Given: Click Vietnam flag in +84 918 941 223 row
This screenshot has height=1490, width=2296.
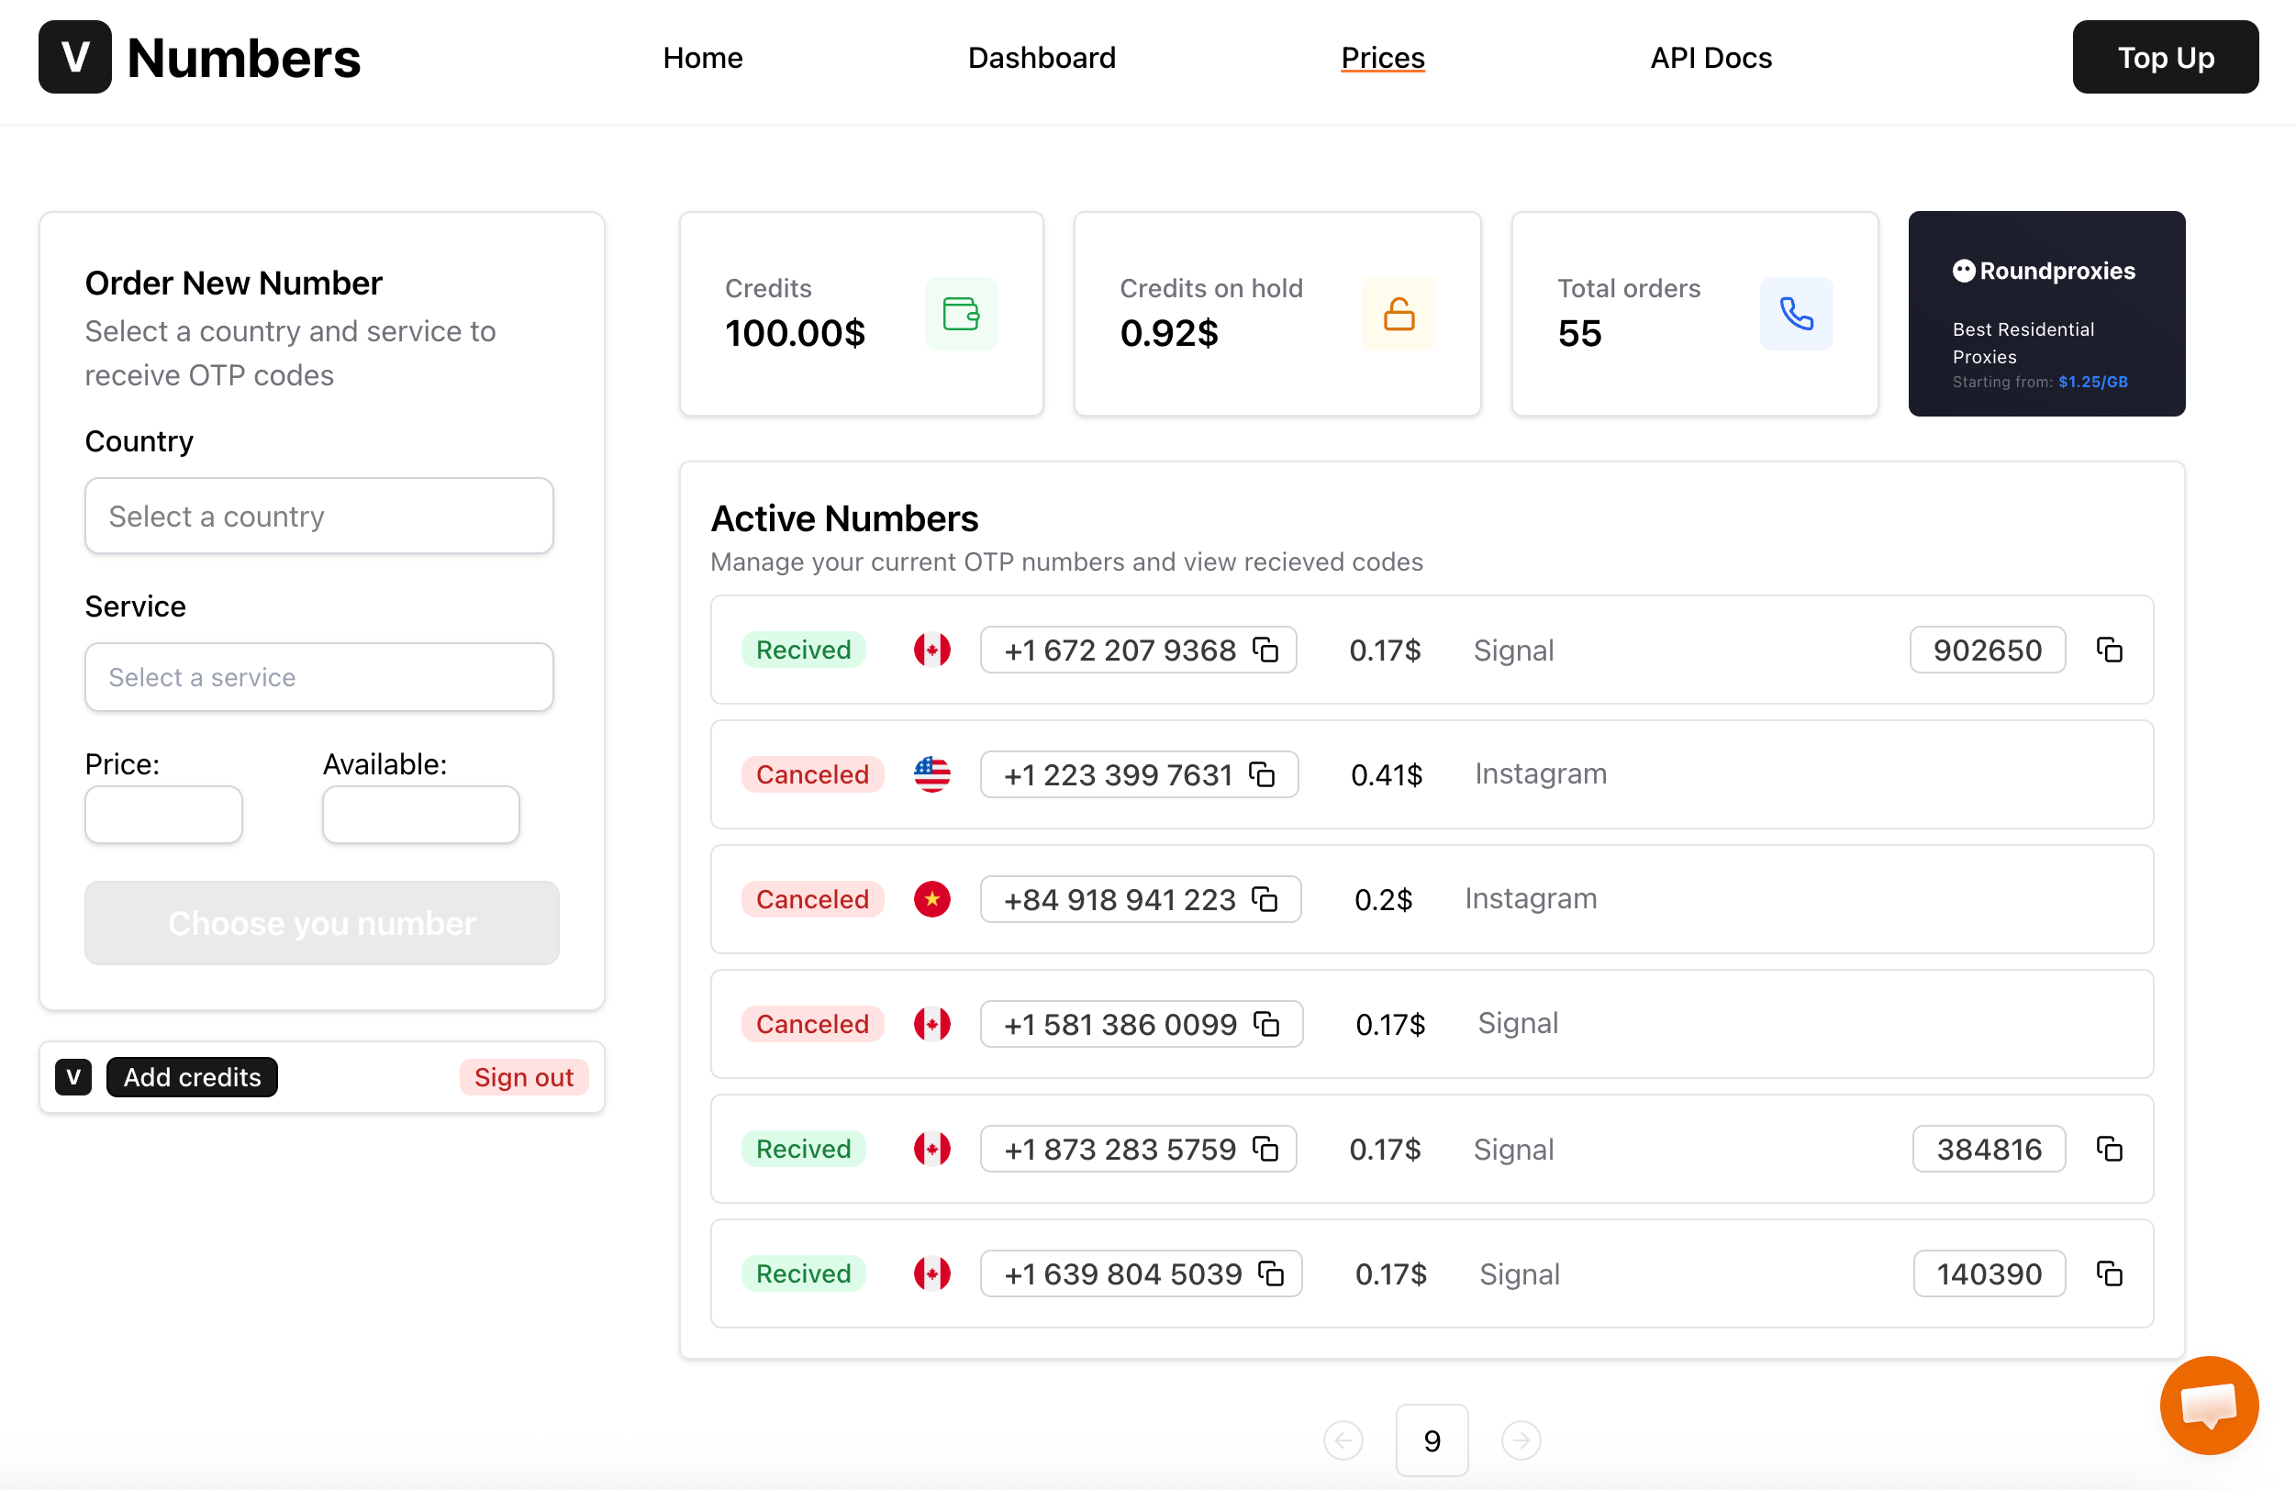Looking at the screenshot, I should 932,899.
